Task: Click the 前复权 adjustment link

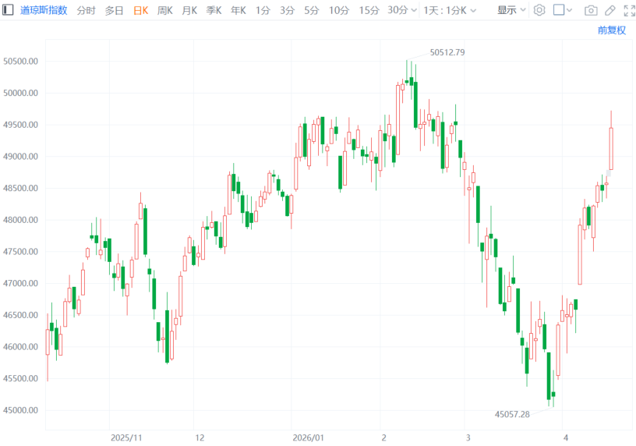Action: coord(612,30)
